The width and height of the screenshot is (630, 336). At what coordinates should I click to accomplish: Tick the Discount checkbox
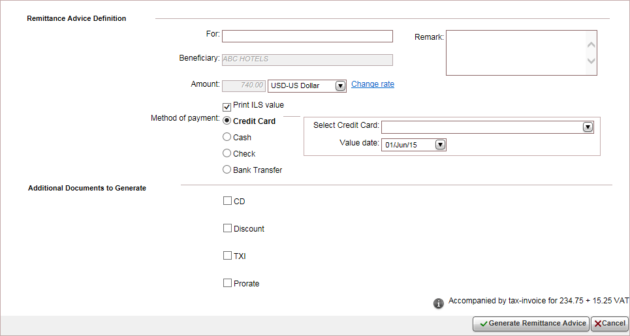click(x=227, y=228)
